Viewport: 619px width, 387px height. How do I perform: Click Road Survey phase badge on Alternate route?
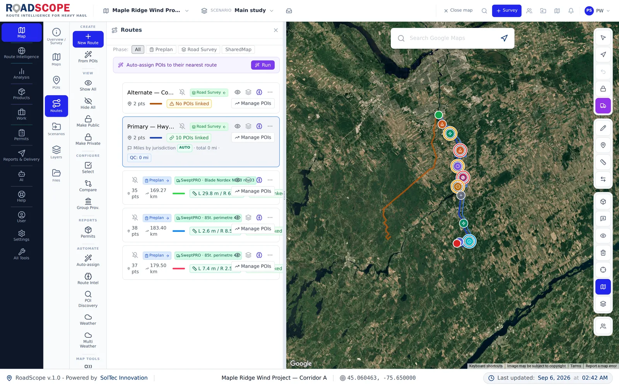209,92
